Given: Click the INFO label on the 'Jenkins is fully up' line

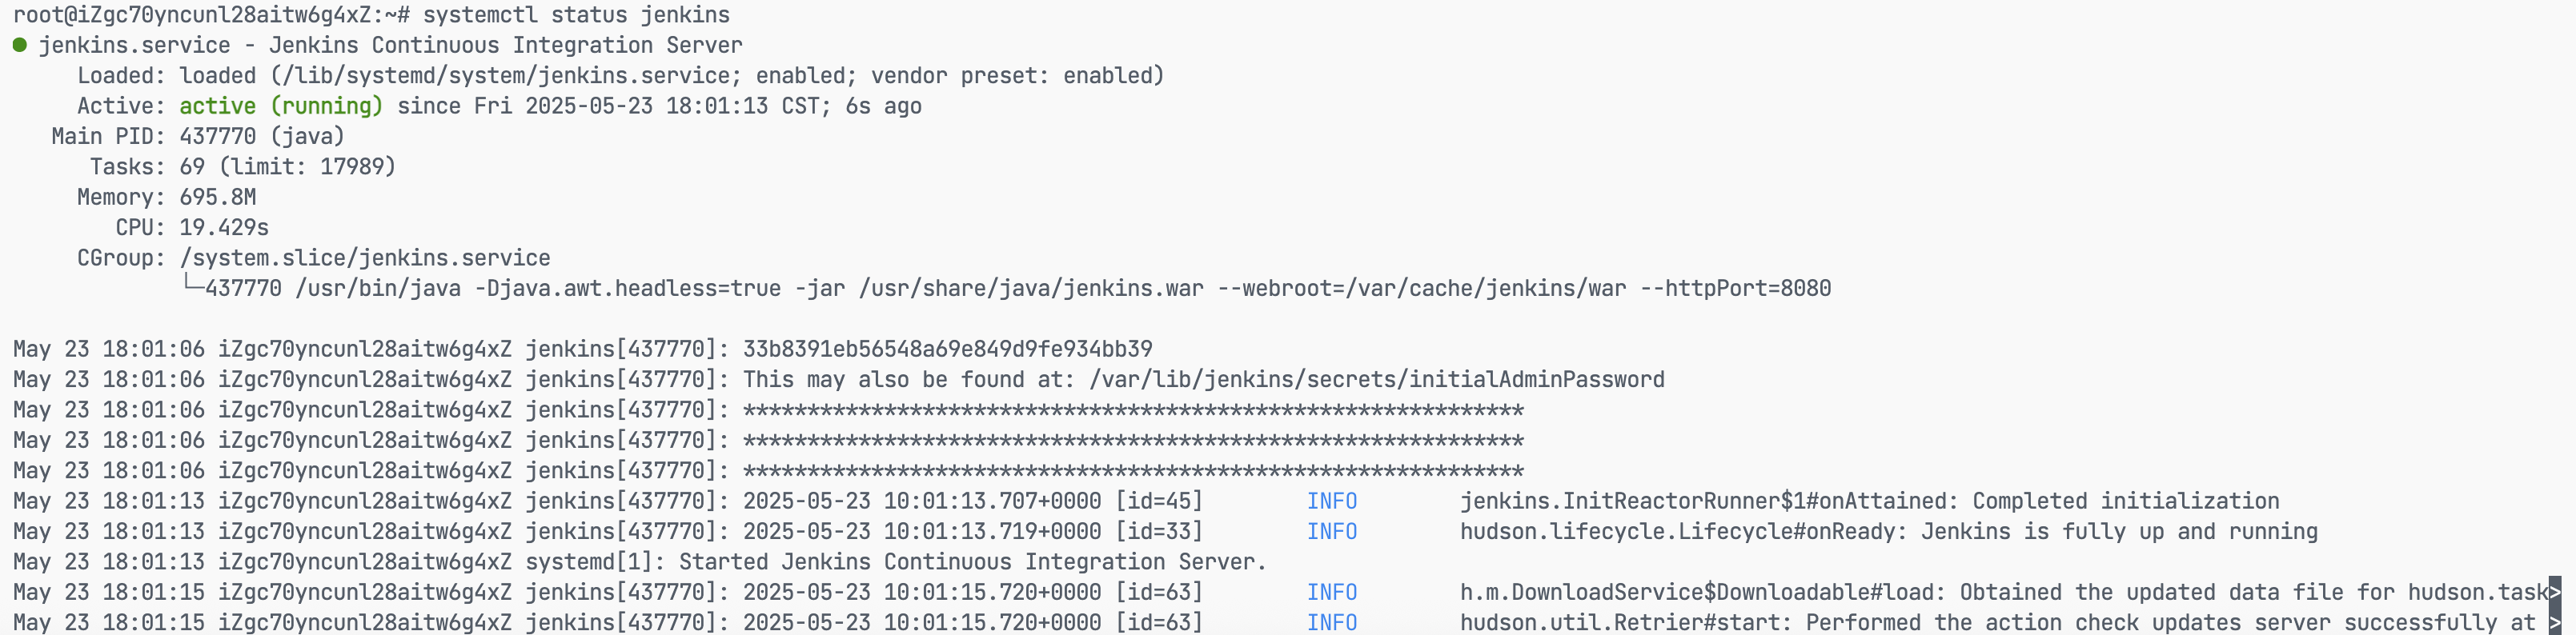Looking at the screenshot, I should click(x=1332, y=531).
